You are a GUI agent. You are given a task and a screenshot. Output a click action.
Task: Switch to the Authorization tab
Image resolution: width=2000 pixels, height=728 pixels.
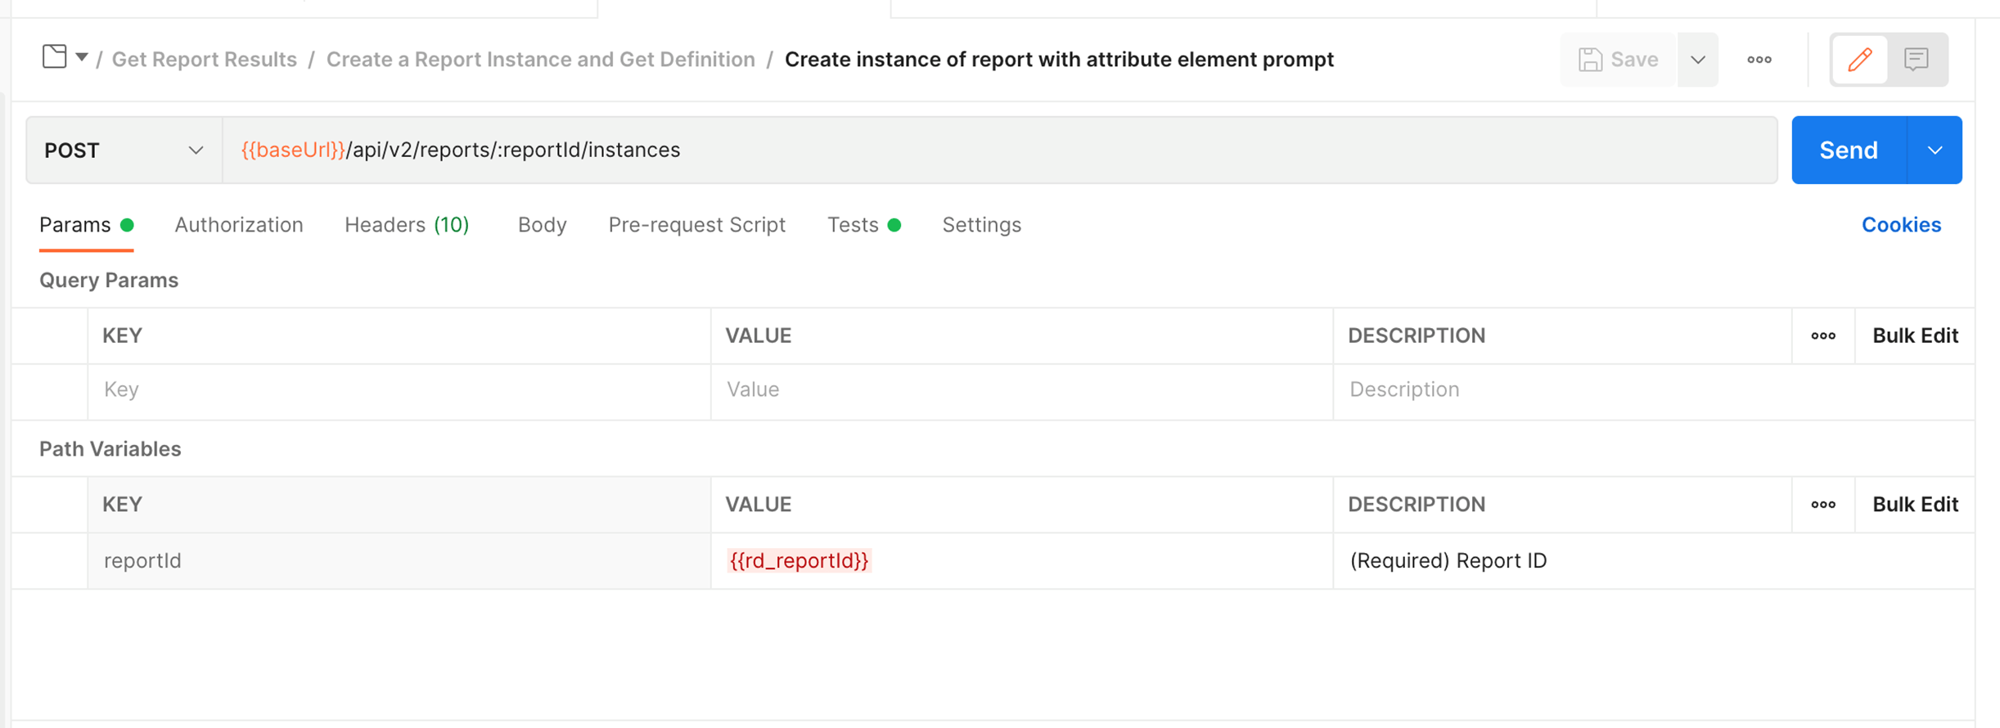pos(239,225)
